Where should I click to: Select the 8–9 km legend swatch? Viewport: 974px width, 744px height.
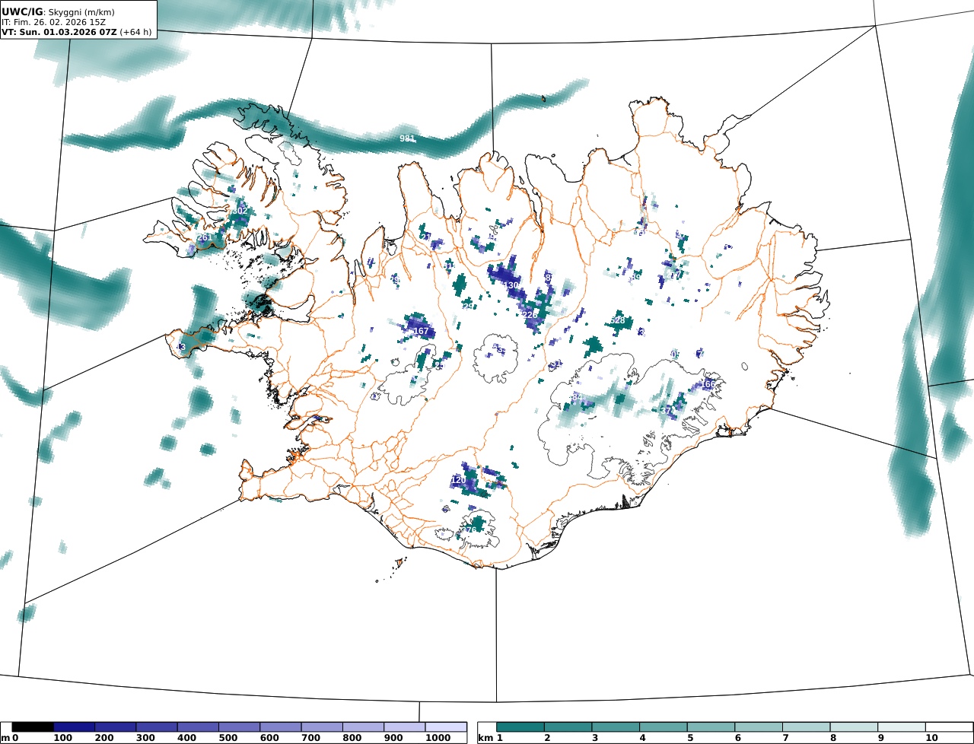[x=854, y=727]
